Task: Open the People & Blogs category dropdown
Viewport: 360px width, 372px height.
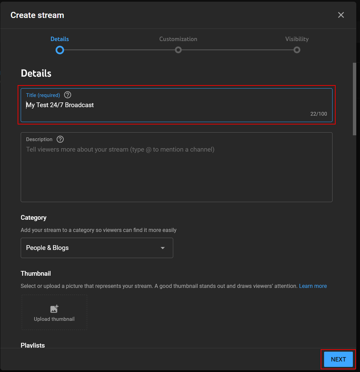Action: 97,248
